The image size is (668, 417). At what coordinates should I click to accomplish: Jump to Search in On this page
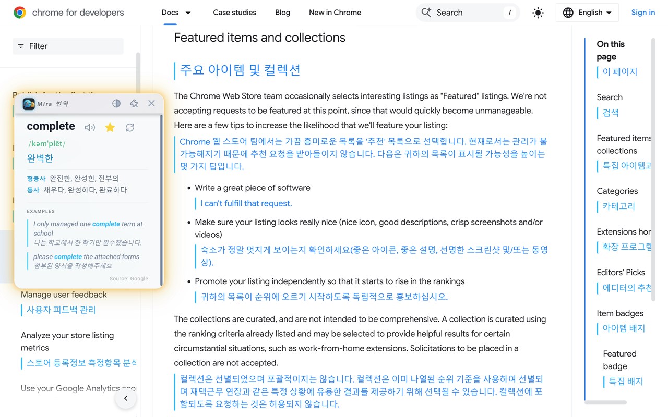coord(610,97)
